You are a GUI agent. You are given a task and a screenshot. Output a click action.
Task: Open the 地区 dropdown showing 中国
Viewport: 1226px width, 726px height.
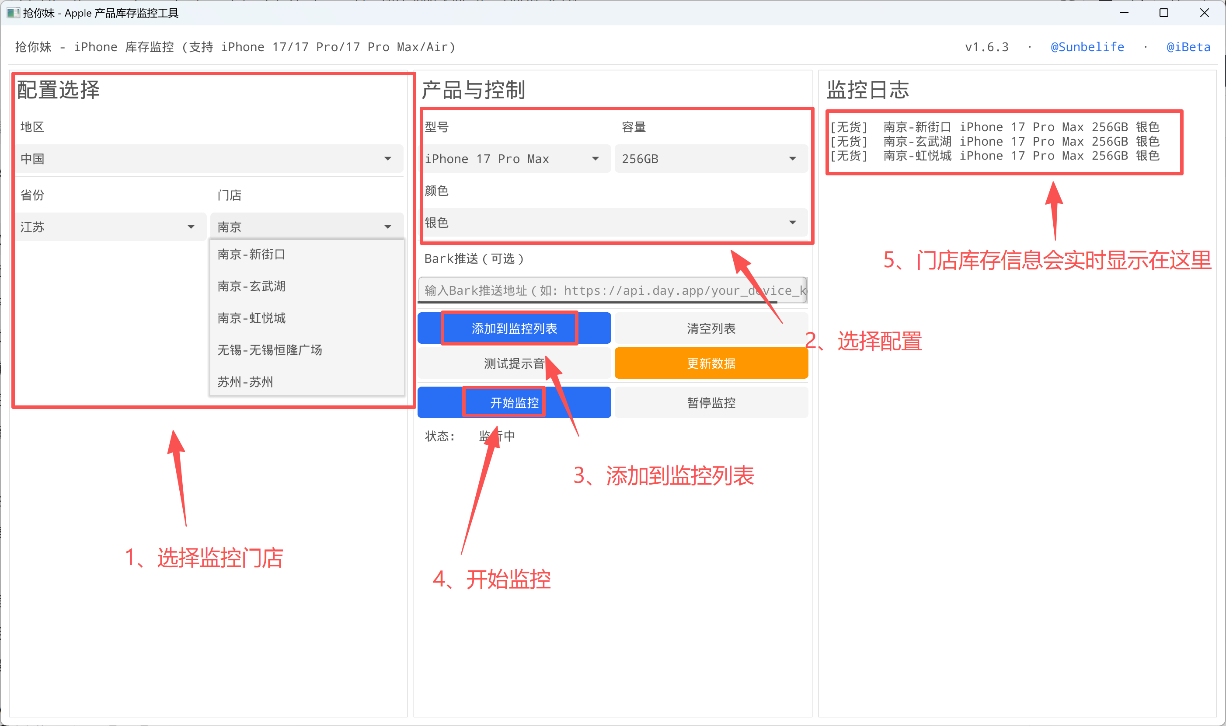coord(209,158)
